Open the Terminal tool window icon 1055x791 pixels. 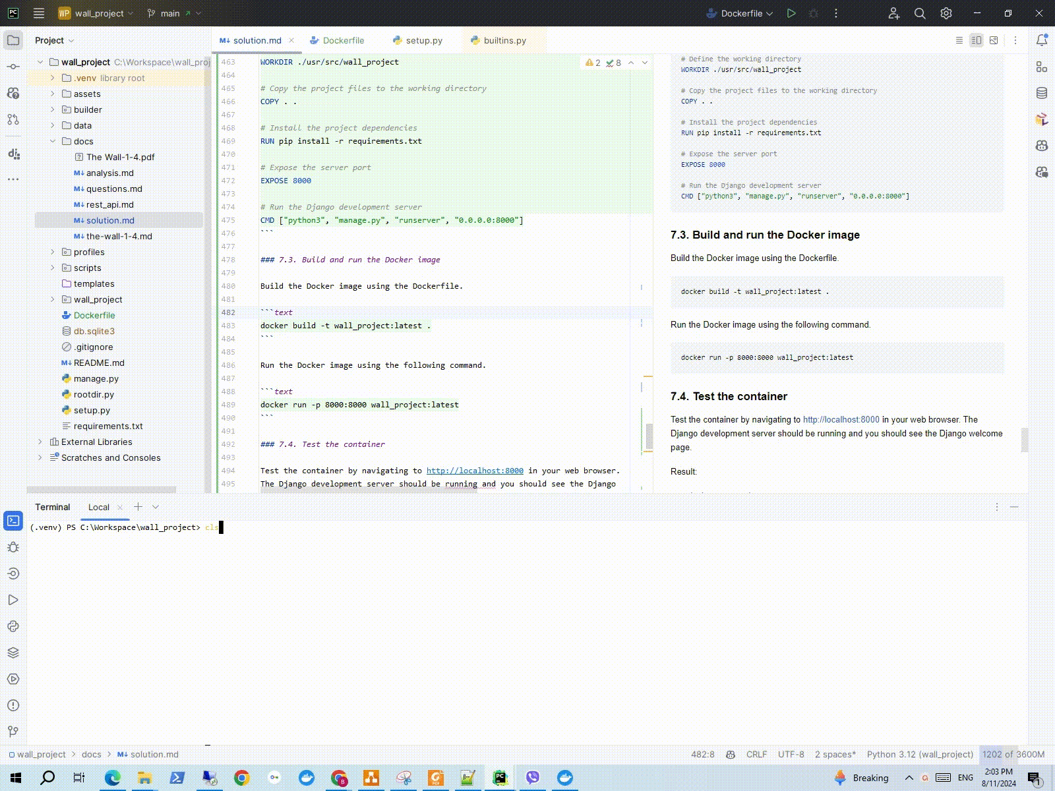(13, 521)
